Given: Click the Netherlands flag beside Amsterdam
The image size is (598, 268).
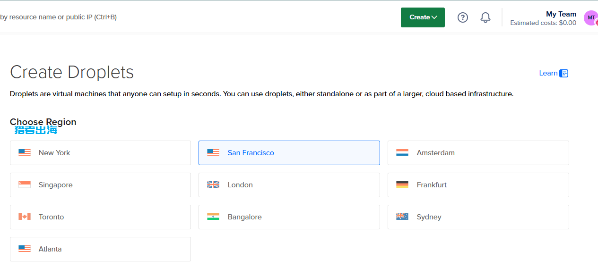Looking at the screenshot, I should click(x=402, y=152).
